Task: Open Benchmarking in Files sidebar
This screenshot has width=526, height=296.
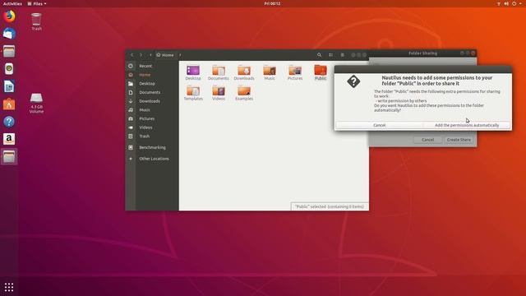Action: tap(152, 147)
